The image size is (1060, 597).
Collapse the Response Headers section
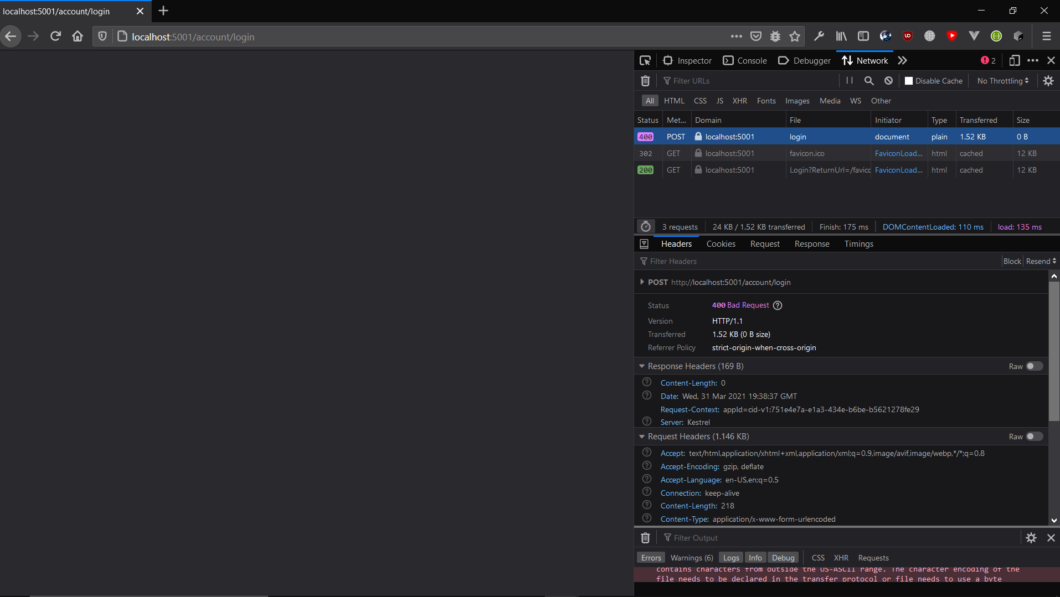tap(641, 366)
